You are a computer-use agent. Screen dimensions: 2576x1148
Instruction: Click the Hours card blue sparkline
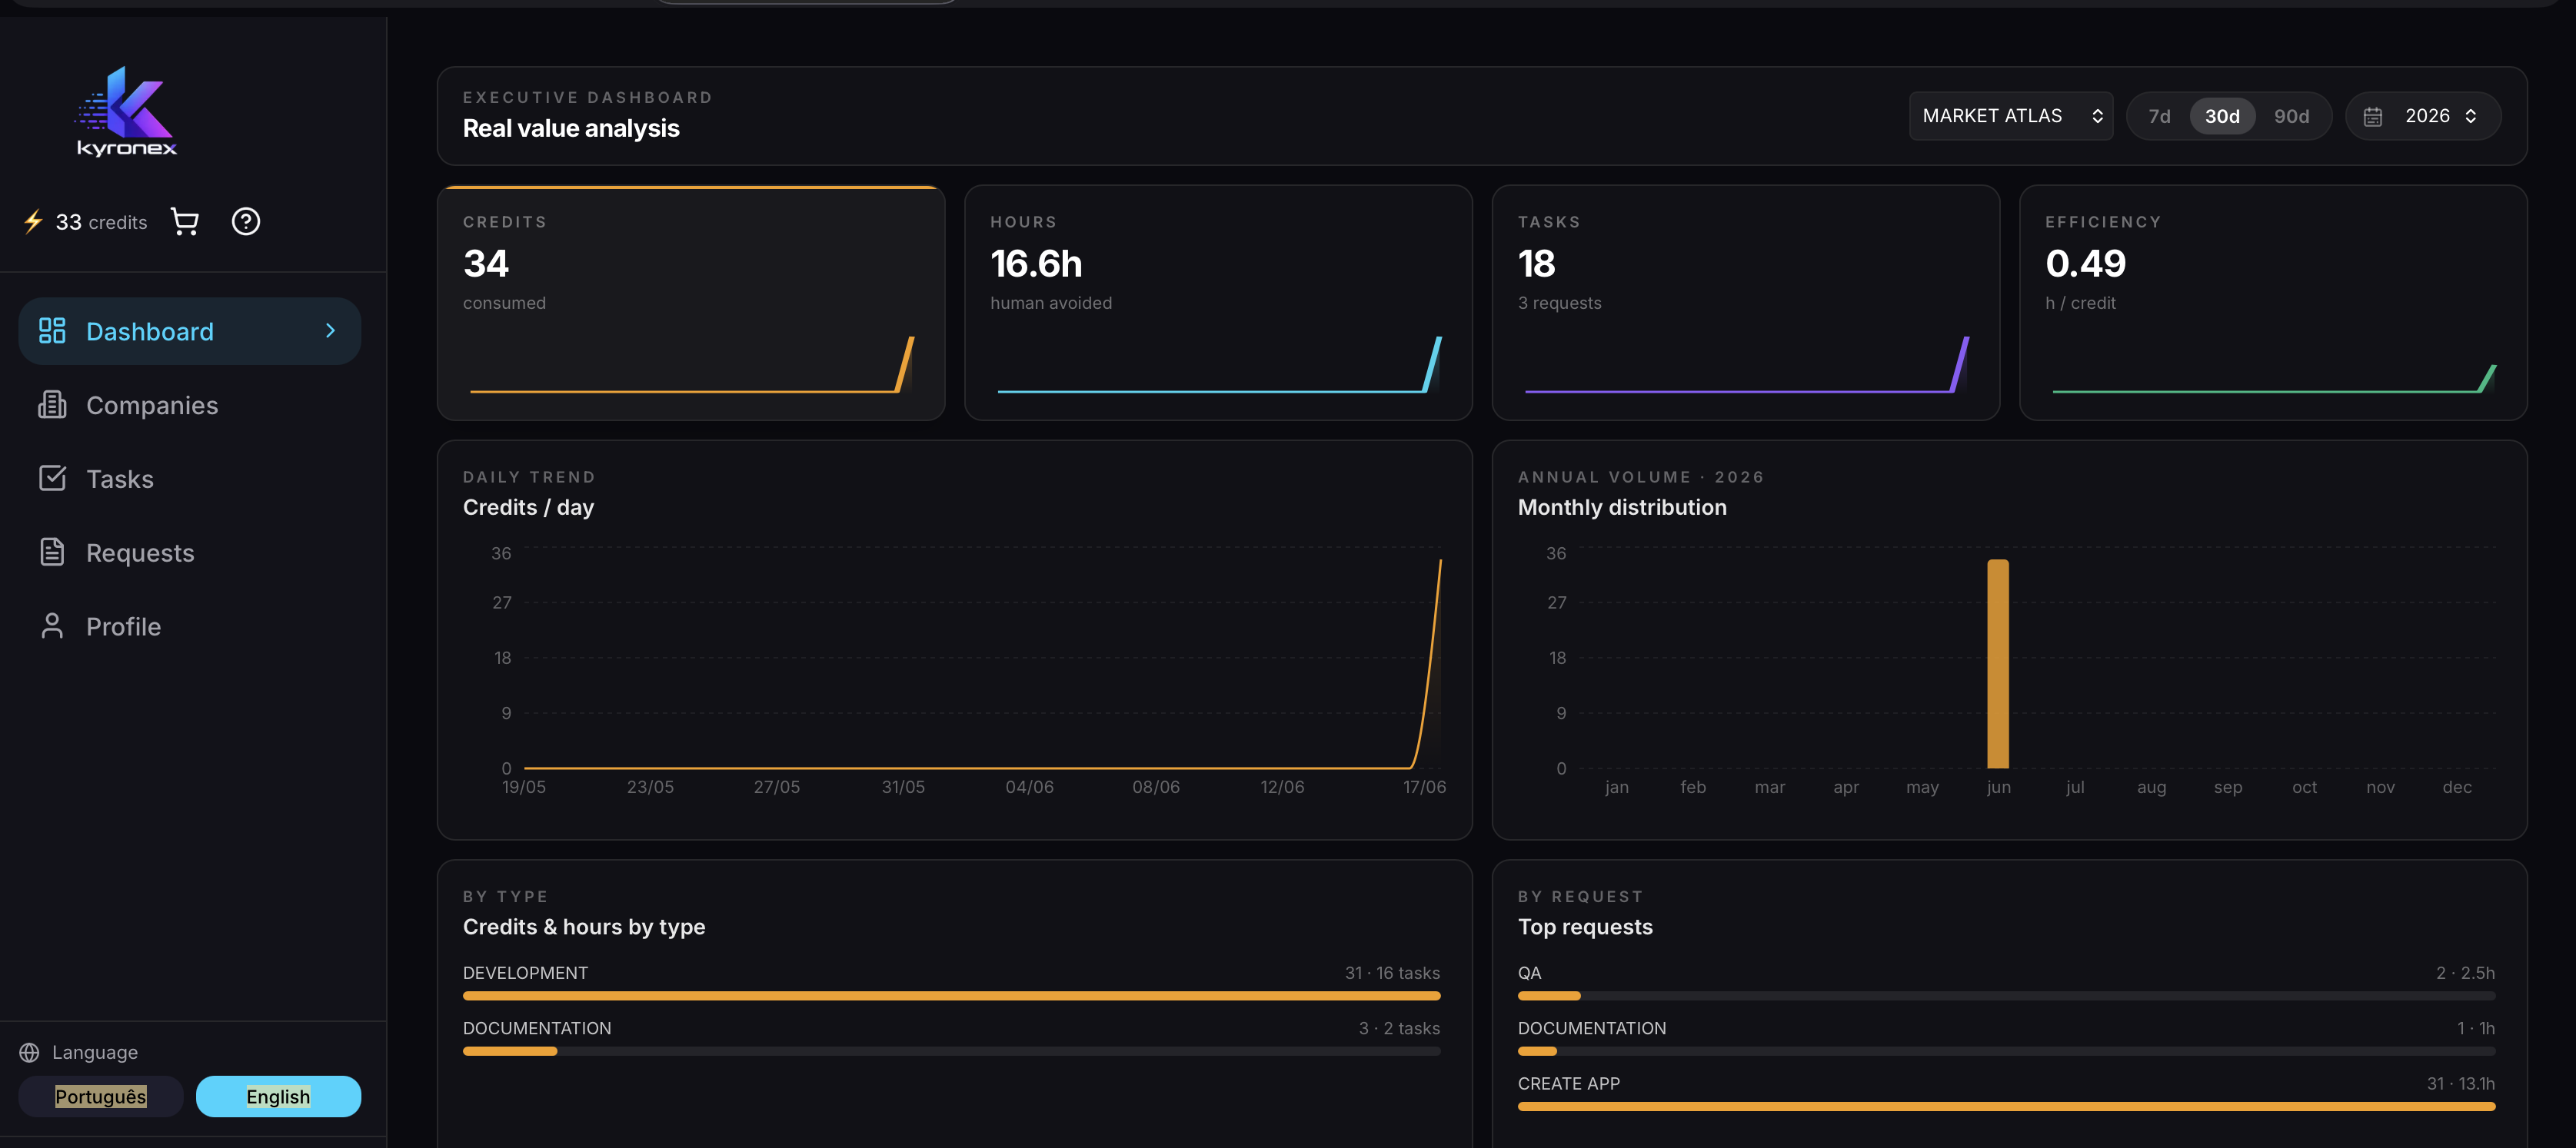[1219, 365]
